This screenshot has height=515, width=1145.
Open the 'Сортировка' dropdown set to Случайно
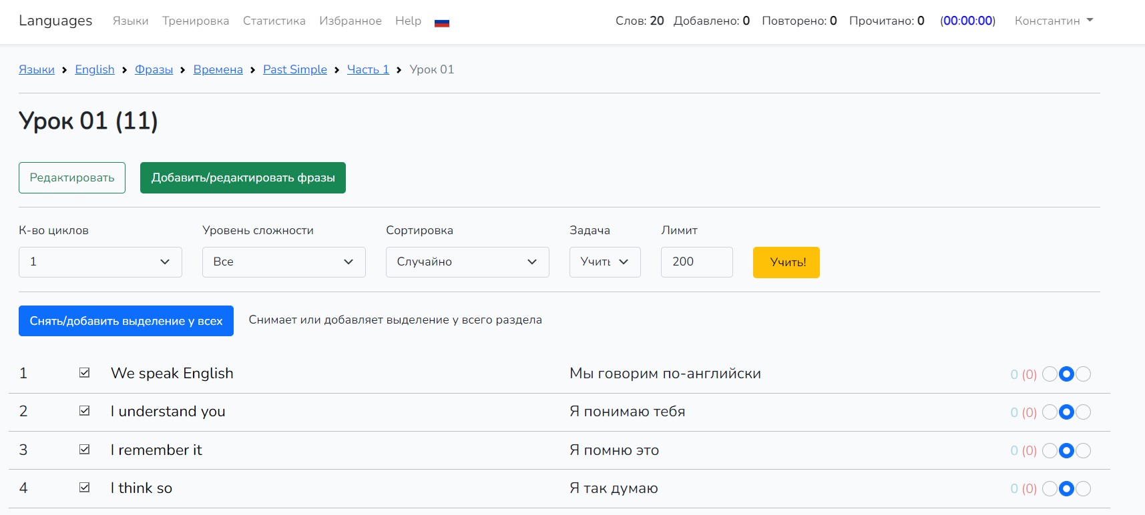[467, 262]
